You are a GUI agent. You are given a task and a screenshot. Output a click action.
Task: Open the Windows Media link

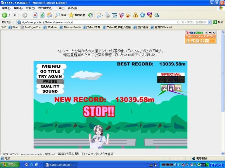tap(70, 27)
